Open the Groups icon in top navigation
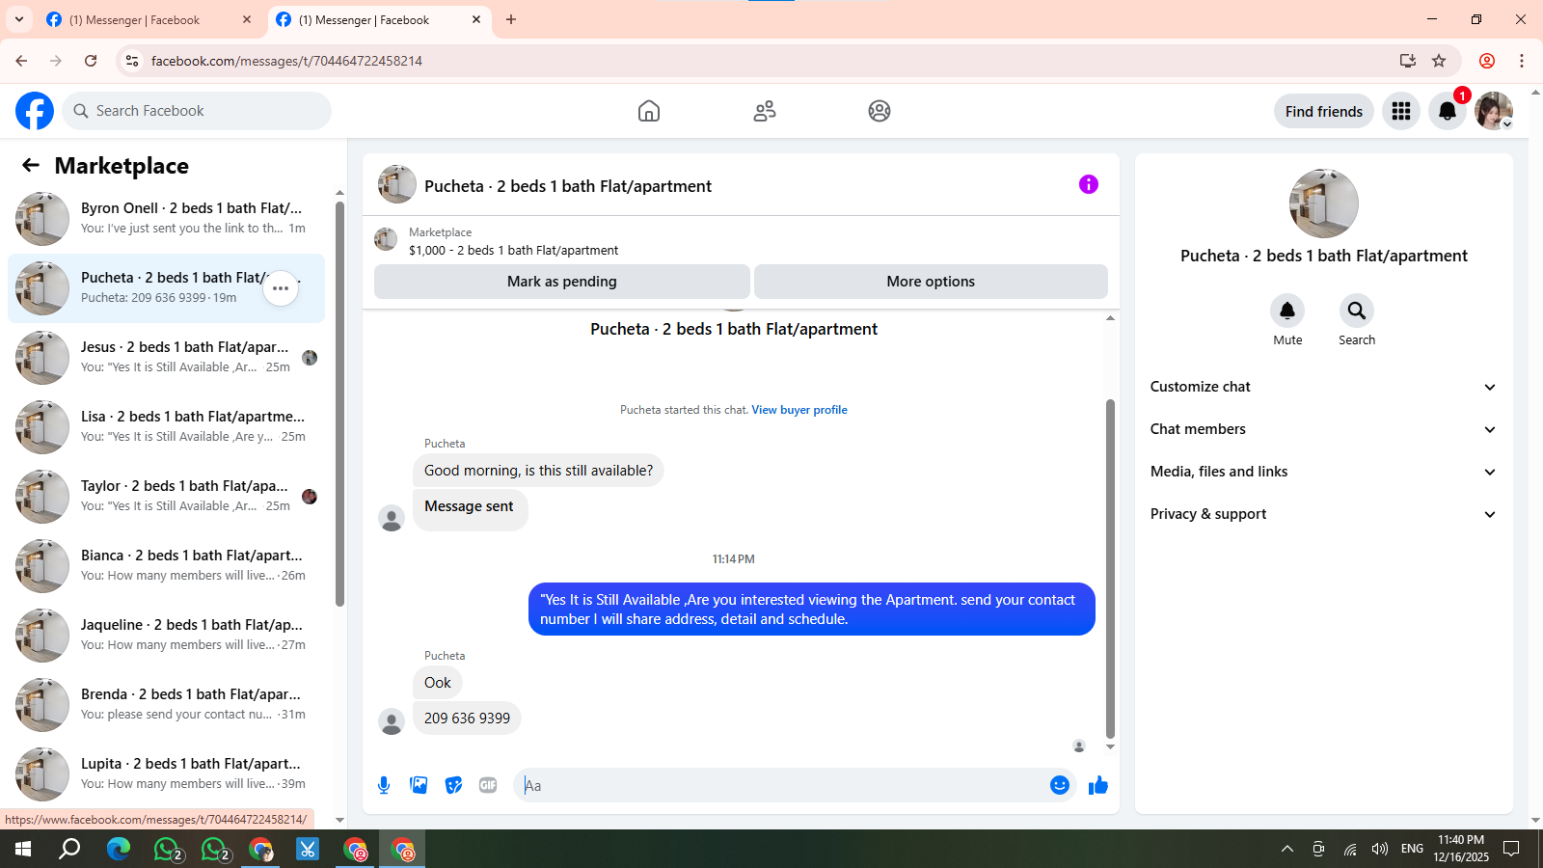Screen dimensions: 1543x868 (x=880, y=111)
